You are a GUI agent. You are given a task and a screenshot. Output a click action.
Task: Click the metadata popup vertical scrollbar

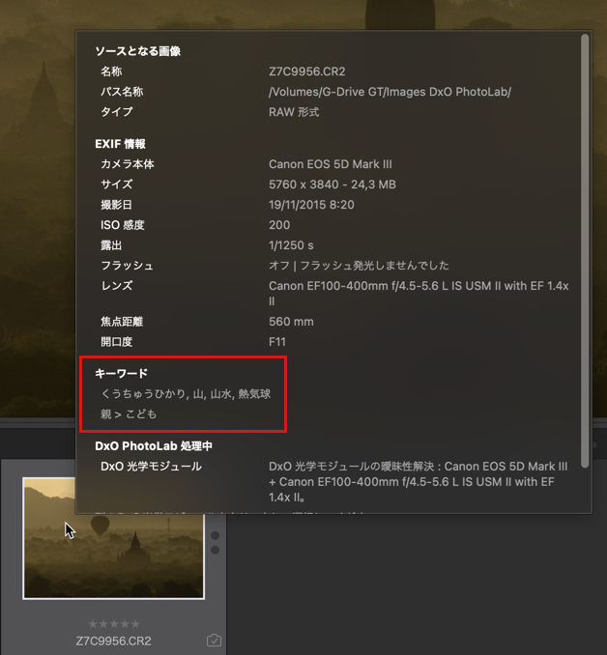tap(585, 250)
